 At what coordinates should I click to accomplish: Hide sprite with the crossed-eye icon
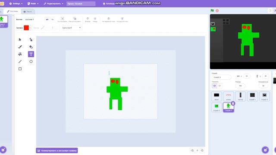coord(220,86)
